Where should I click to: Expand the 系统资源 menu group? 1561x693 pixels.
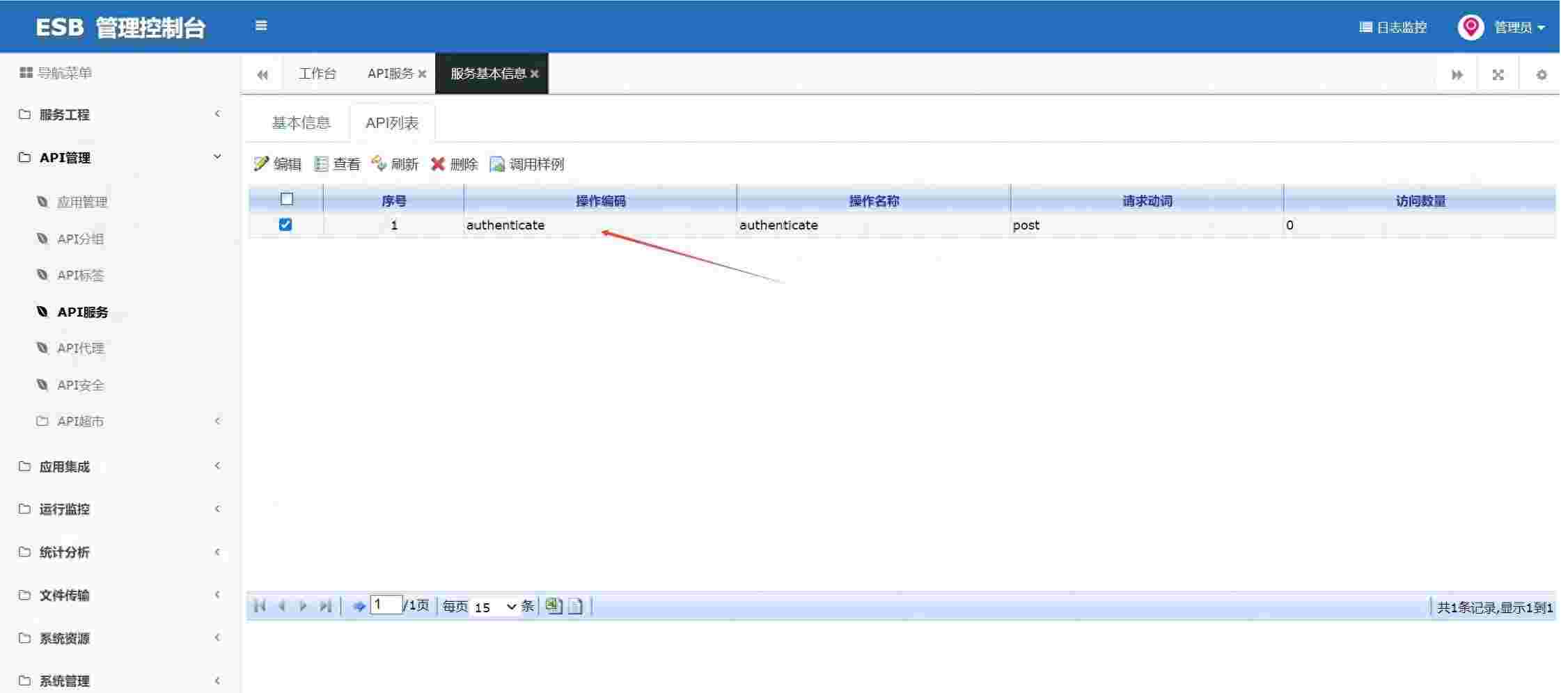tap(120, 638)
